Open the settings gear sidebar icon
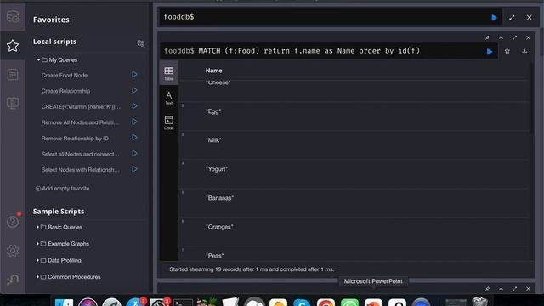Screen dimensions: 544x306 coord(13,251)
